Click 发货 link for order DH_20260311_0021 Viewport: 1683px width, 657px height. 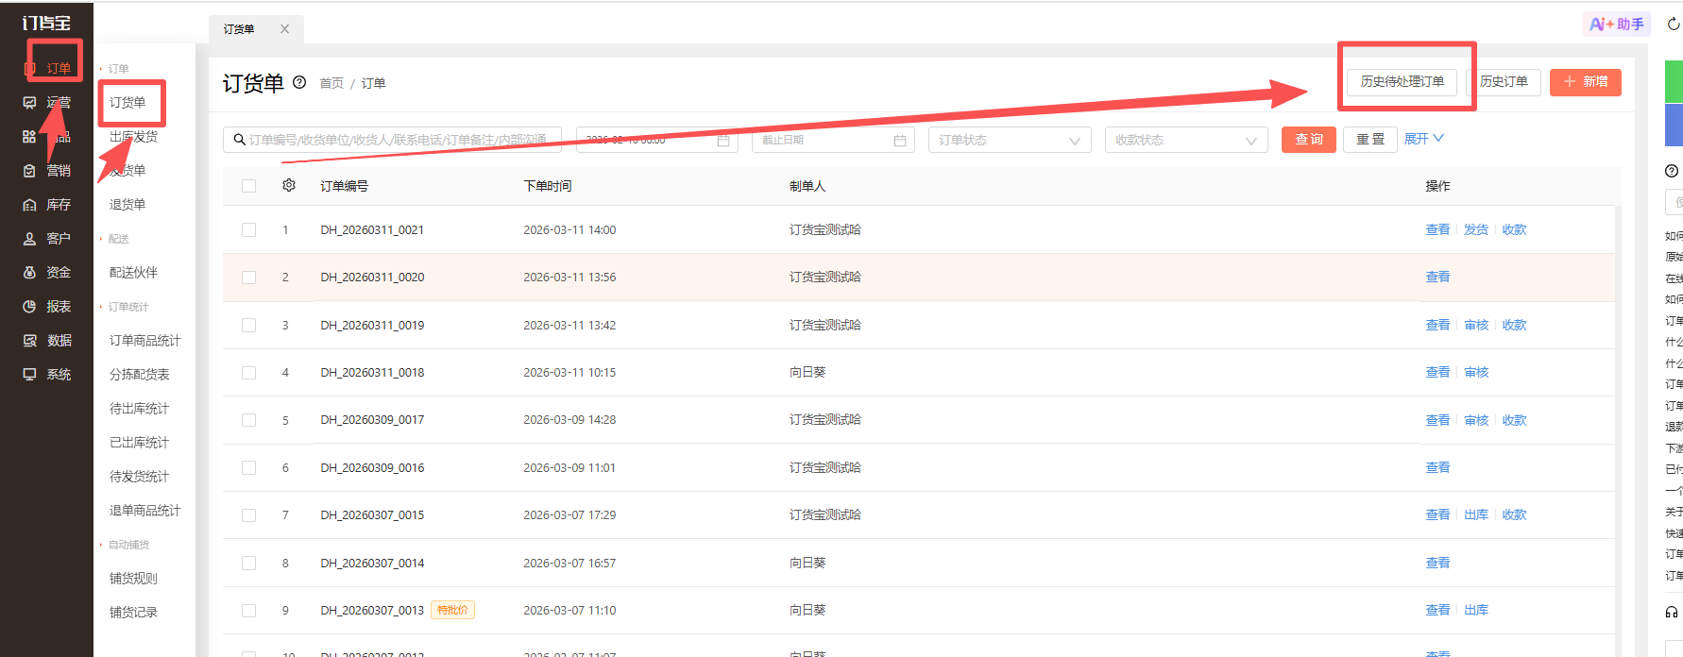pos(1476,229)
